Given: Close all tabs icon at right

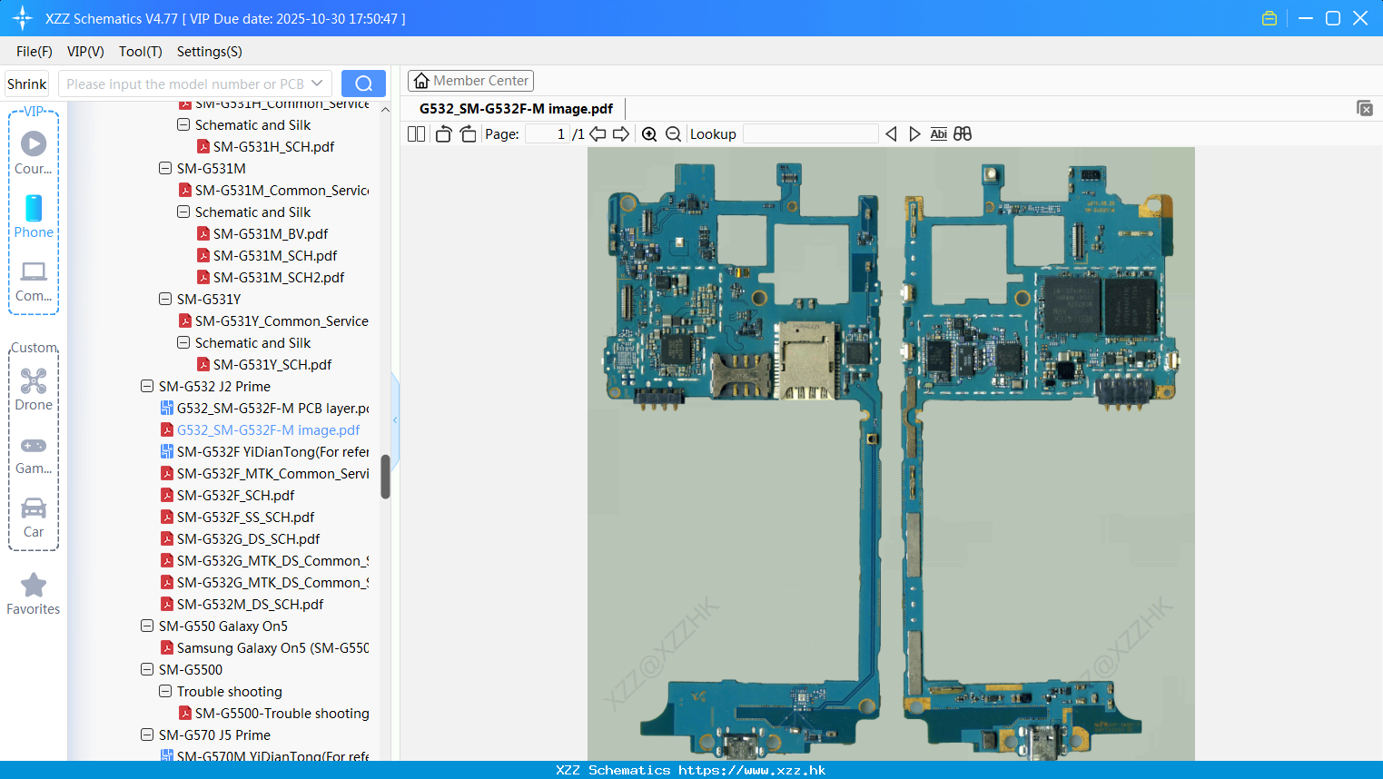Looking at the screenshot, I should [1365, 108].
